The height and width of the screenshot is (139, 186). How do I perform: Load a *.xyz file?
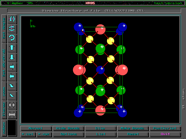pos(44,134)
